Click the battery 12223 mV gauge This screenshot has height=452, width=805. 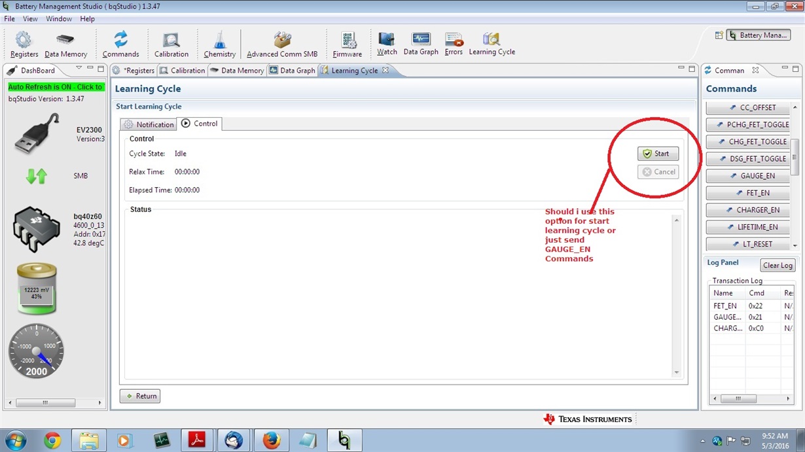(37, 289)
